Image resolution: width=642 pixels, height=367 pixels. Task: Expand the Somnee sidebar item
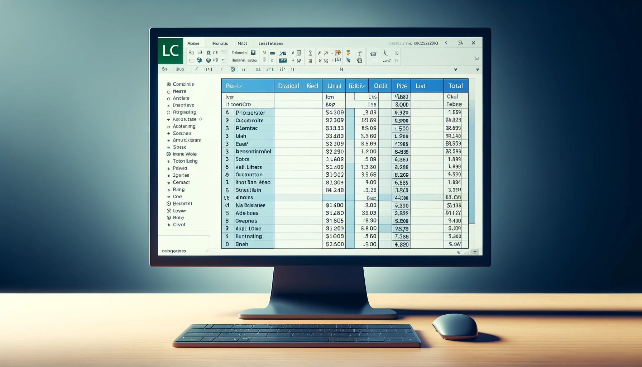[x=168, y=133]
